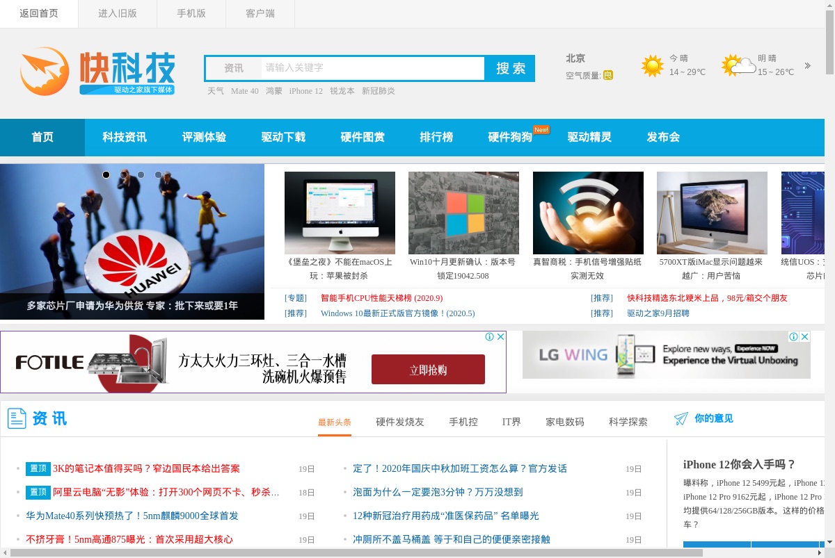Click hot keyword Mate 40
This screenshot has height=558, width=835.
(x=245, y=91)
